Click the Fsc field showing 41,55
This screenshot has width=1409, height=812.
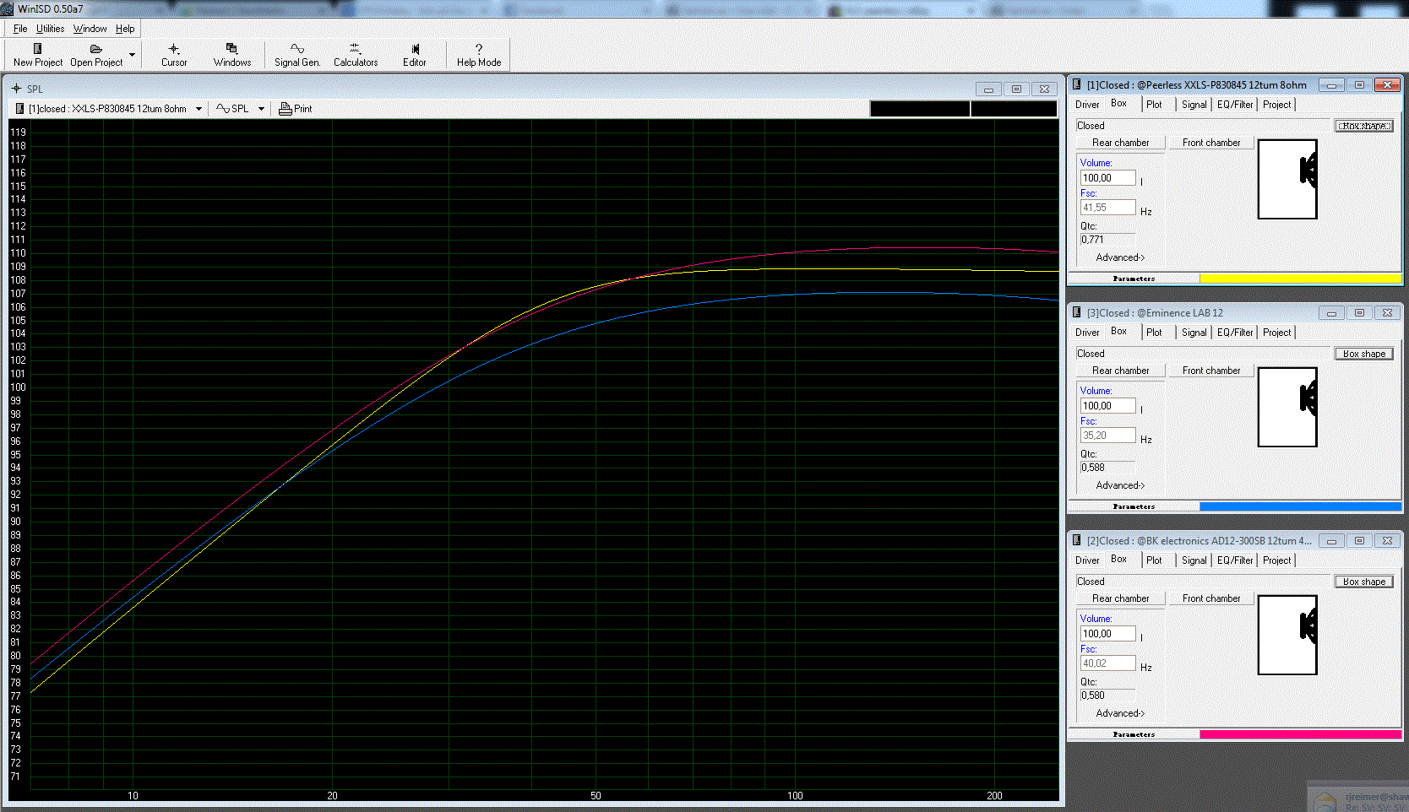click(x=1107, y=208)
